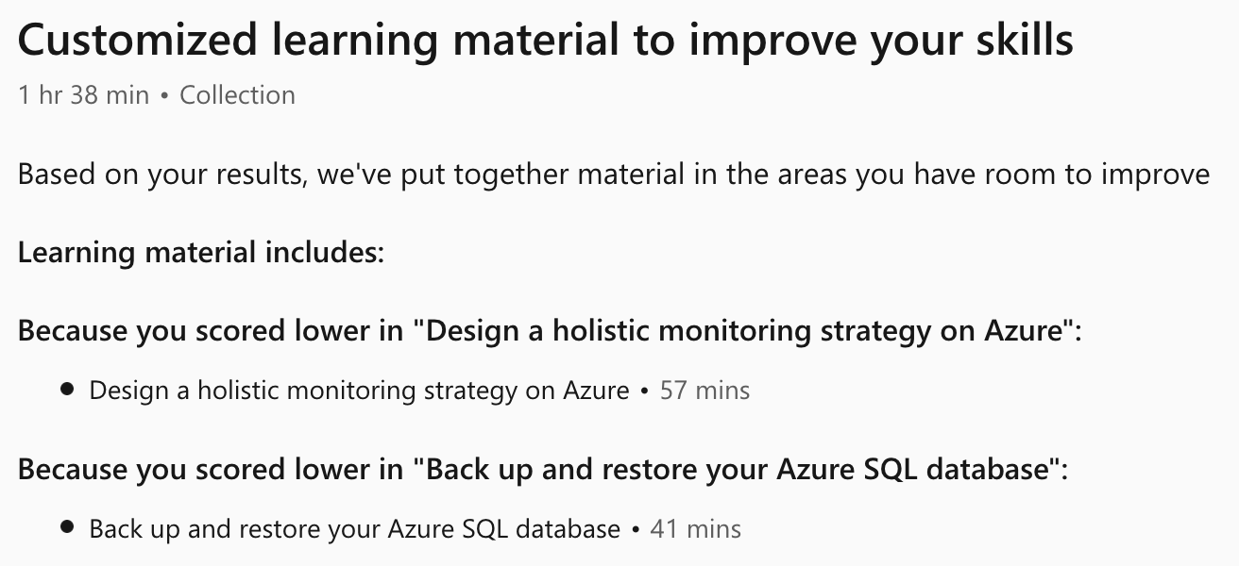Open the "Back up and restore your Azure SQL database" module link

[x=354, y=529]
